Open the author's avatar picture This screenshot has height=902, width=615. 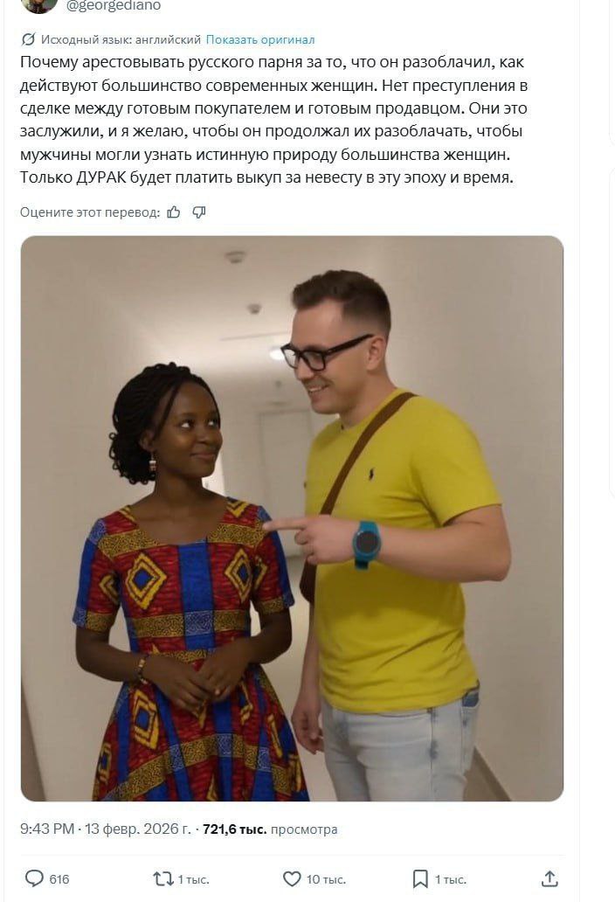point(39,6)
